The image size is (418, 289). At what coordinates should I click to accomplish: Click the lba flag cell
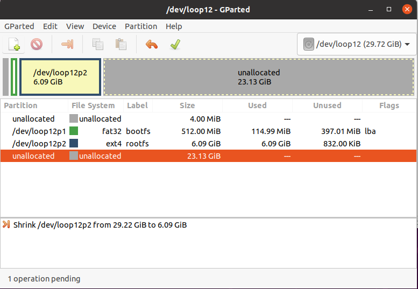(x=370, y=131)
